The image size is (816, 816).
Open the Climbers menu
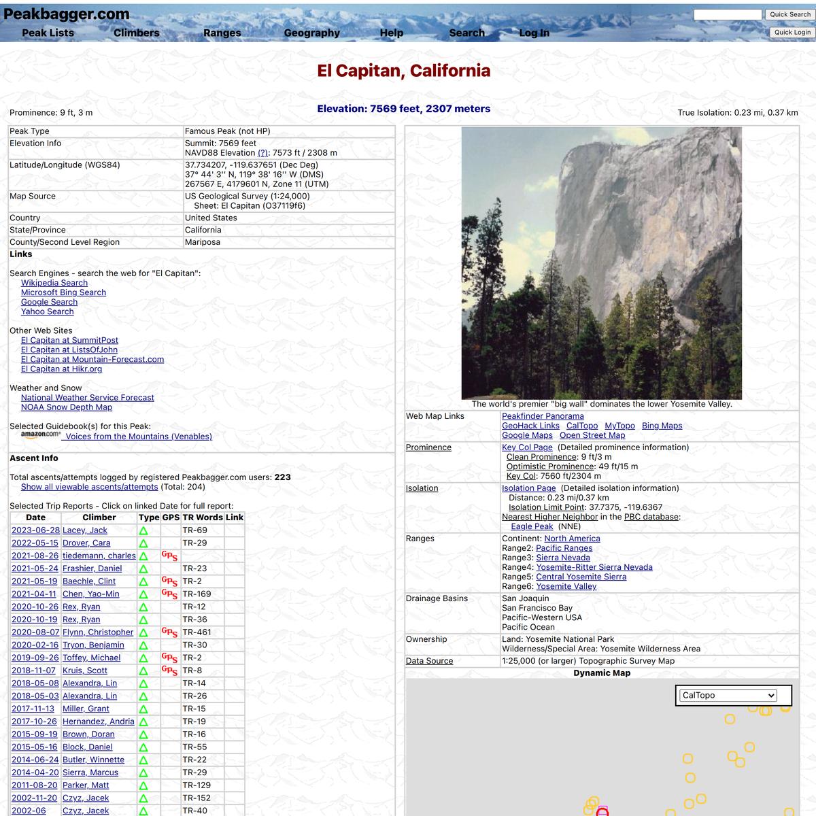(x=136, y=33)
